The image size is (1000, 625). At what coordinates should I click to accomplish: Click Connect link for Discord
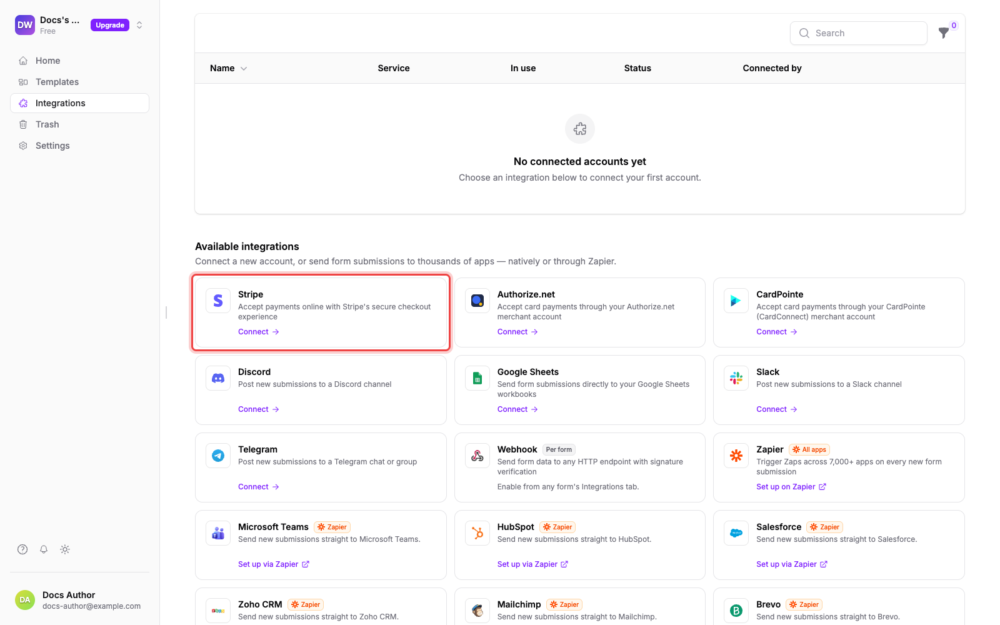tap(259, 409)
